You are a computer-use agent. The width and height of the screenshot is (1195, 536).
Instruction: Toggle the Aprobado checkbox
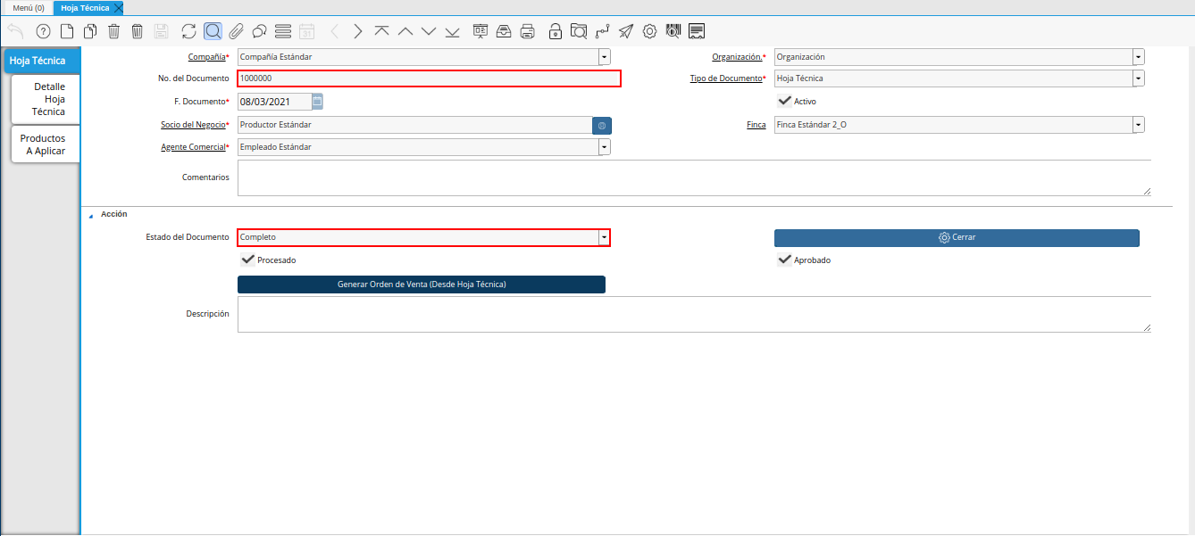(784, 260)
